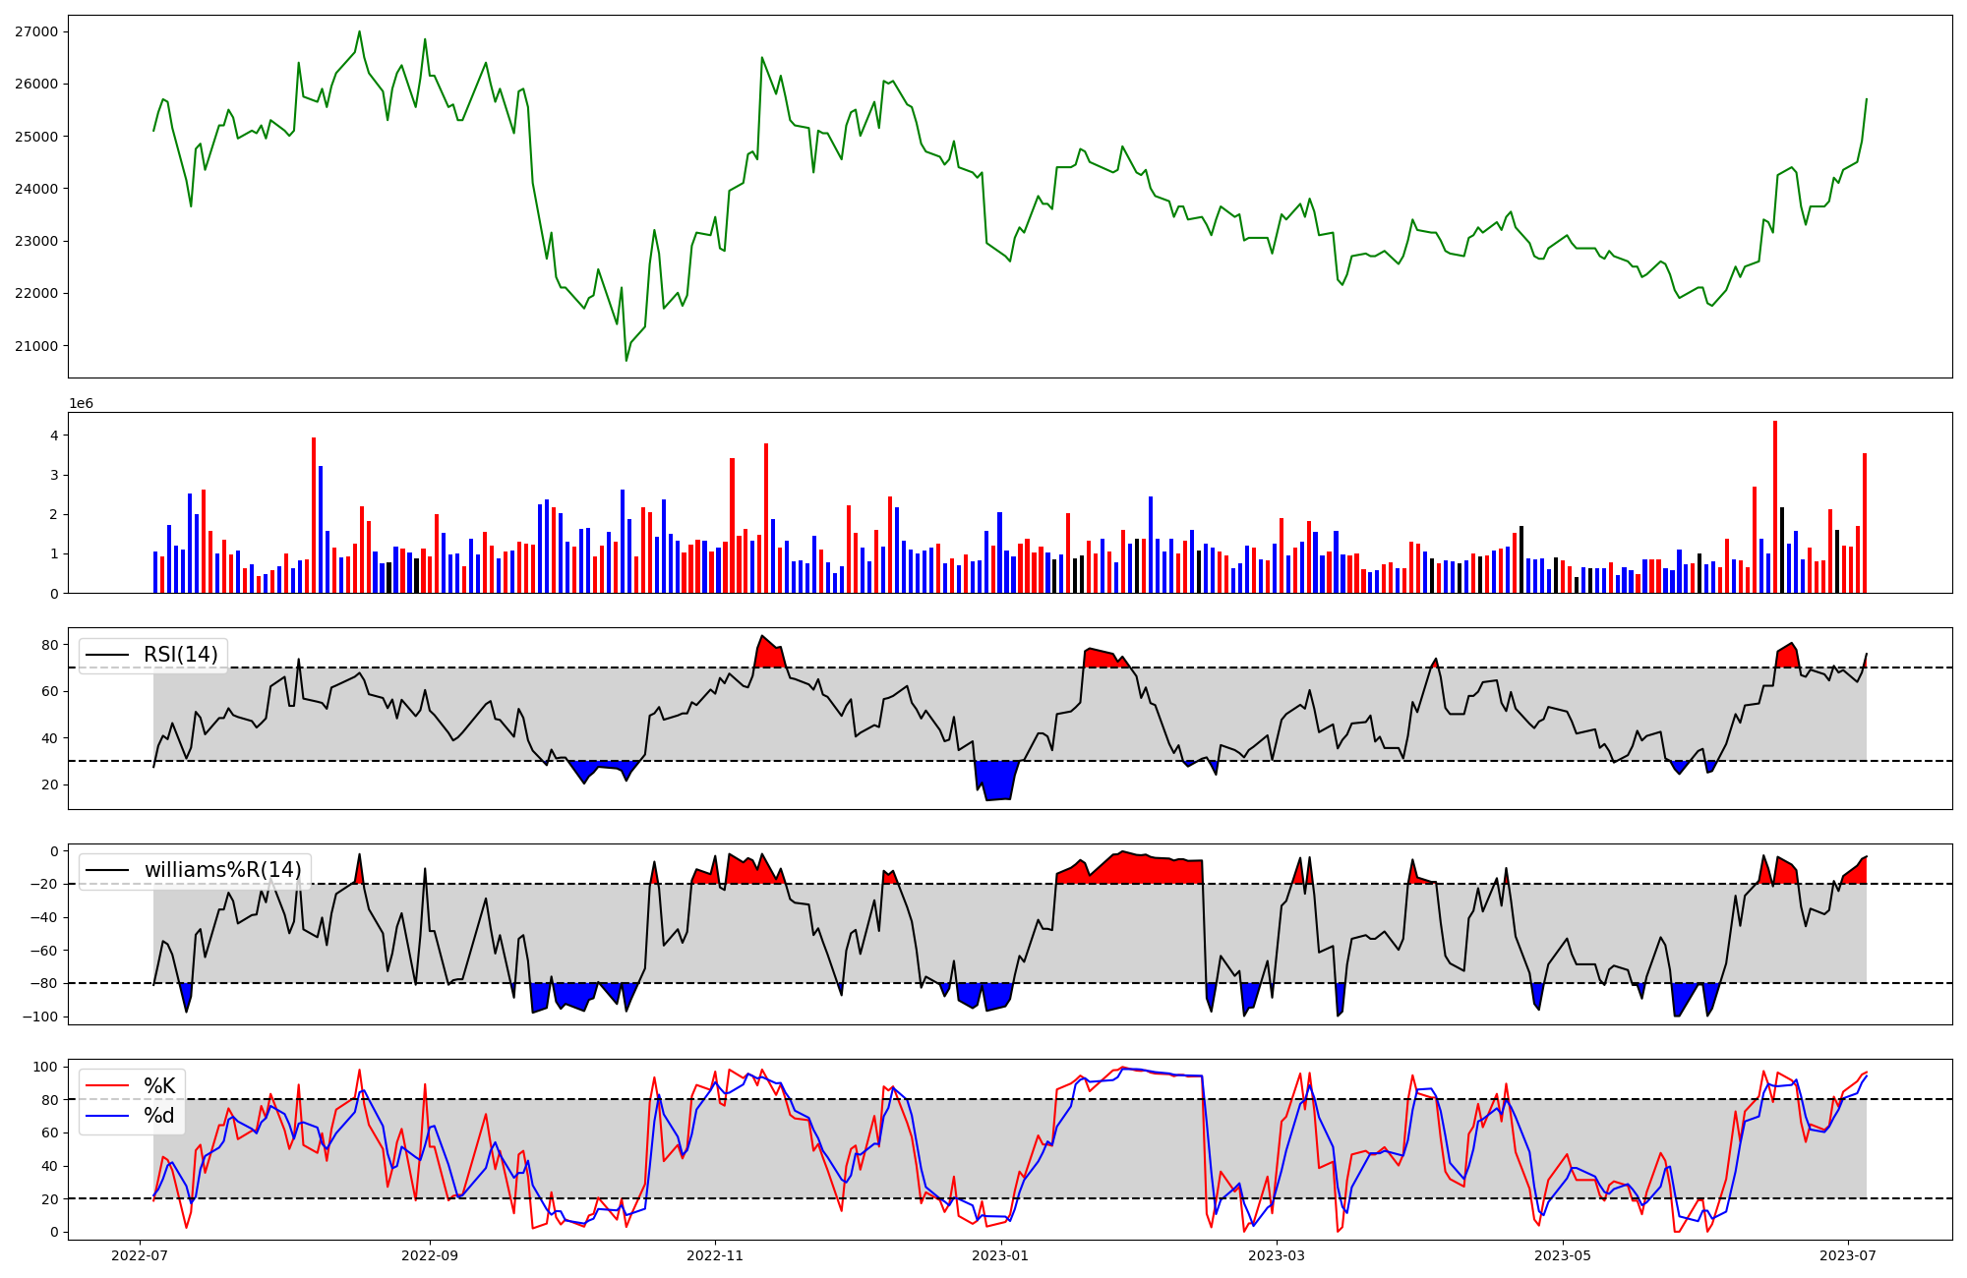Select the %K legend entry text
Screen dimensions: 1967x1278
click(x=159, y=1086)
